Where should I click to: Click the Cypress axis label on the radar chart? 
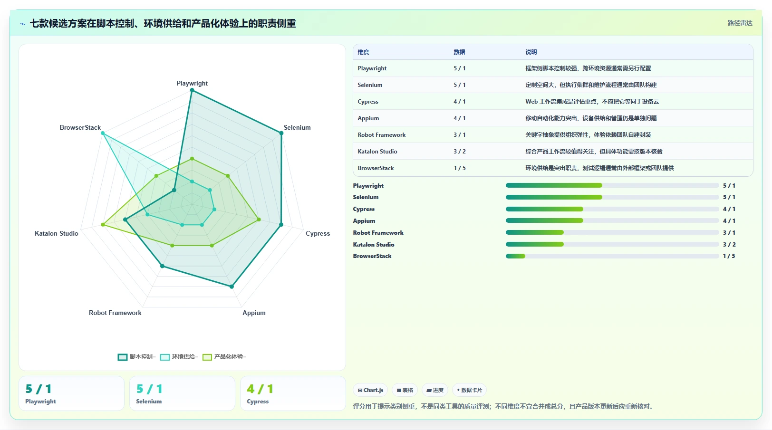point(318,233)
